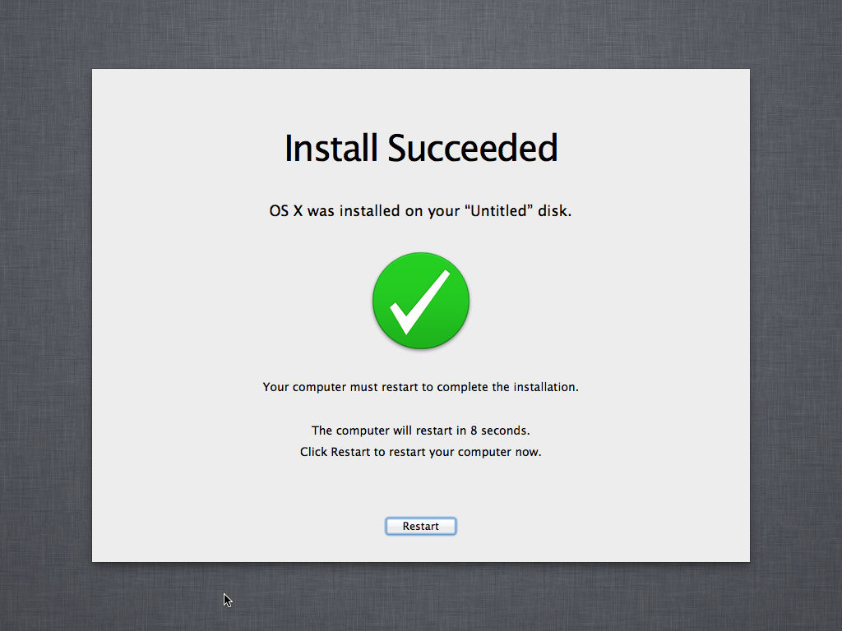Click "OS X" at start of message
Image resolution: width=842 pixels, height=631 pixels.
pyautogui.click(x=285, y=211)
